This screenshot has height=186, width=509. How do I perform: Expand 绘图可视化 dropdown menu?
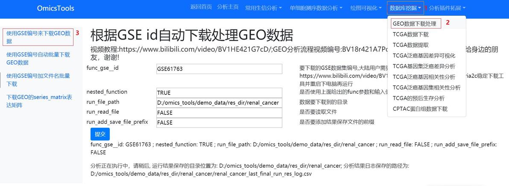366,8
